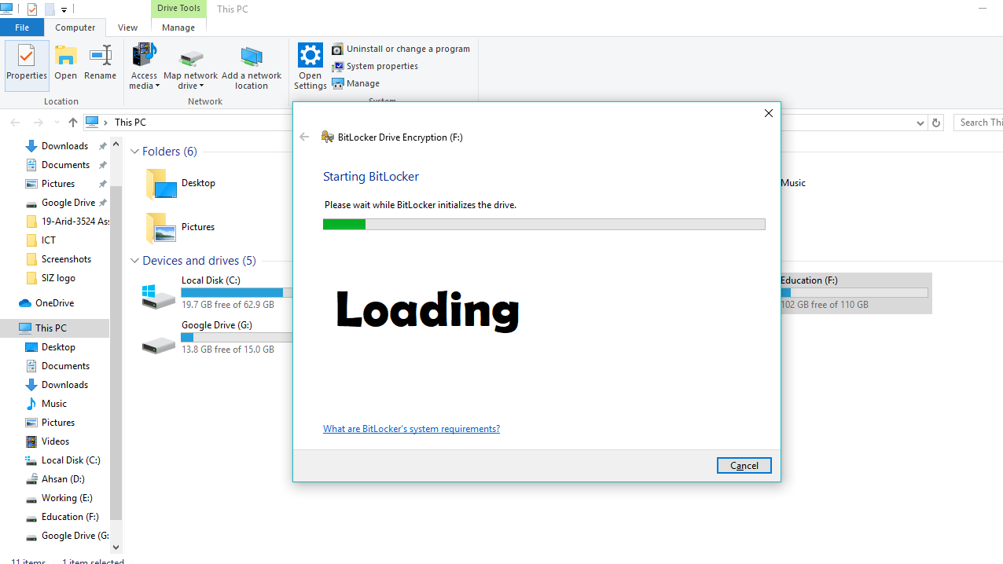Open pinned Google Drive in Quick access

click(x=68, y=203)
